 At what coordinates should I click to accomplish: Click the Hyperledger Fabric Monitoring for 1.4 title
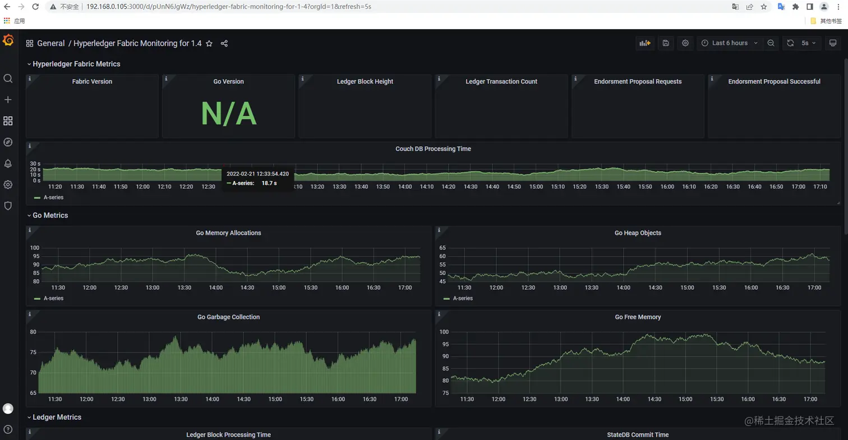pyautogui.click(x=137, y=43)
